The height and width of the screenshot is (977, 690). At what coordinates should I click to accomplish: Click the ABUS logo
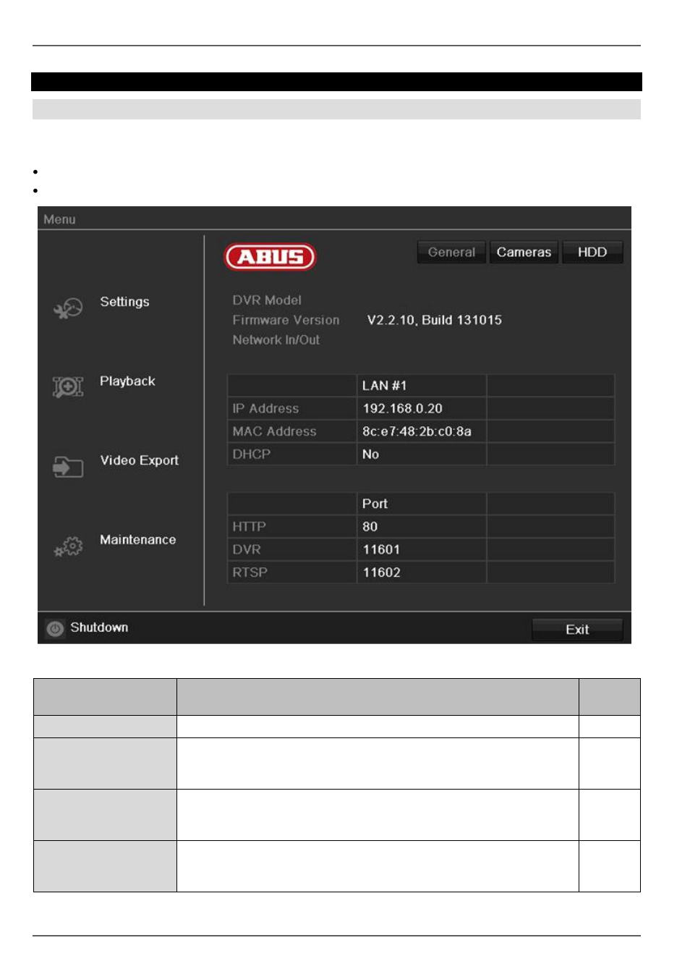(270, 257)
